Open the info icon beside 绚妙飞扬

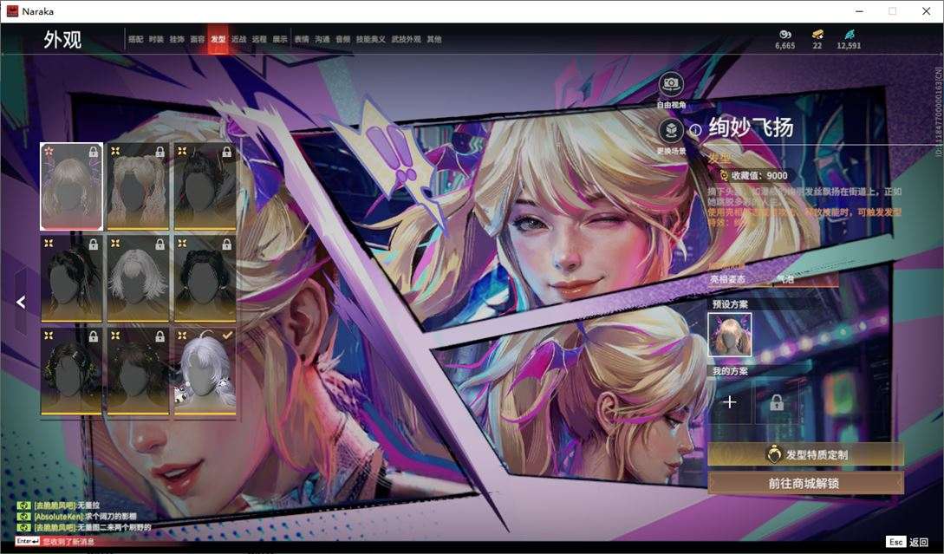695,129
